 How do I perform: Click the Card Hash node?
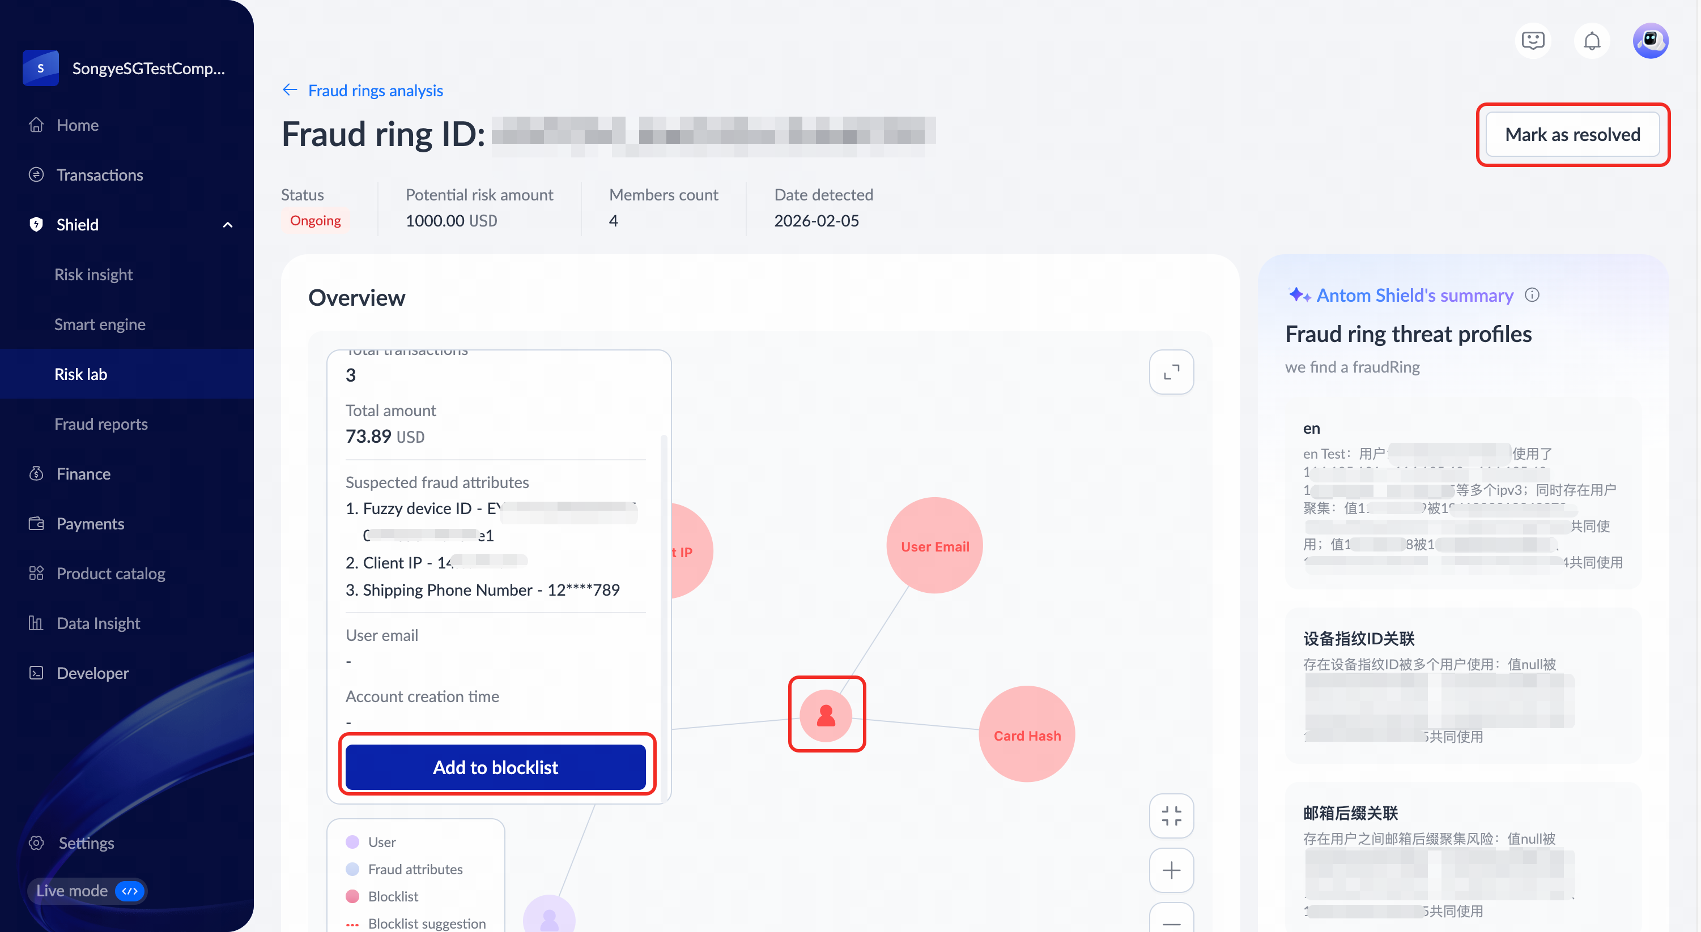pyautogui.click(x=1026, y=734)
